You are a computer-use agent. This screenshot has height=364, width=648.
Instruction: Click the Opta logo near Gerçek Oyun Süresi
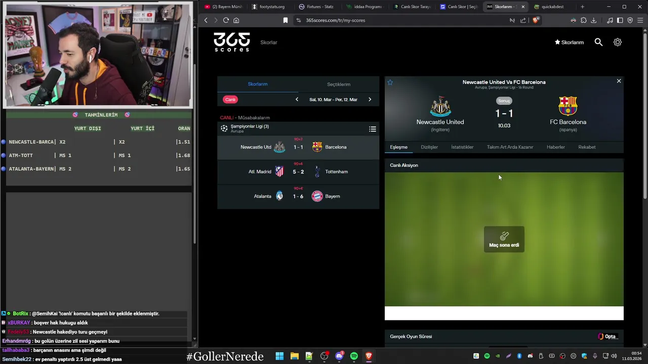[x=607, y=337]
